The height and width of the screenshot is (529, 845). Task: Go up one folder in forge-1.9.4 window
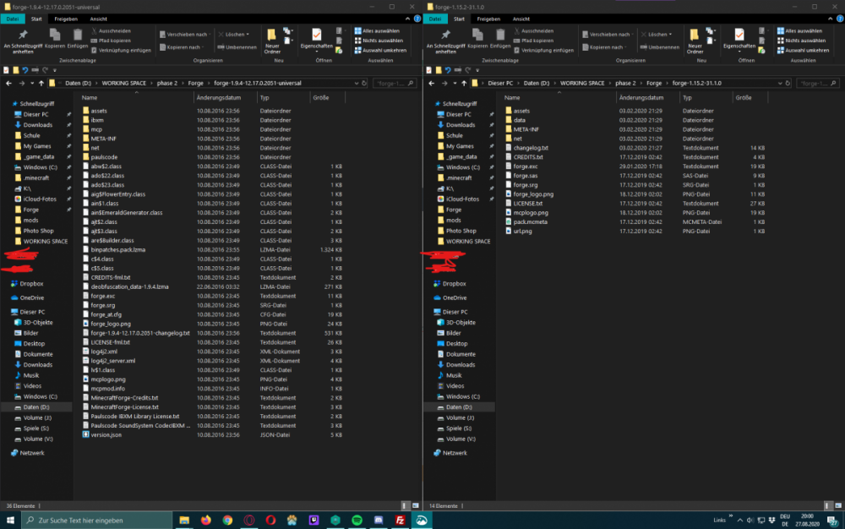tap(41, 84)
